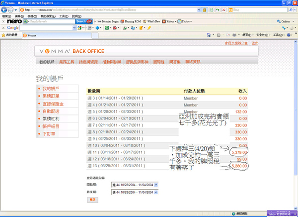Open the 網頁(P) command bar menu
The image size is (298, 217).
pos(247,35)
